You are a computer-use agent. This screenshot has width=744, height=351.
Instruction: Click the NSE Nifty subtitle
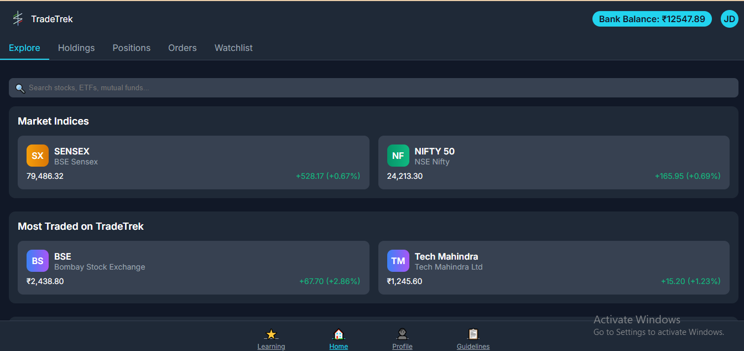(432, 162)
